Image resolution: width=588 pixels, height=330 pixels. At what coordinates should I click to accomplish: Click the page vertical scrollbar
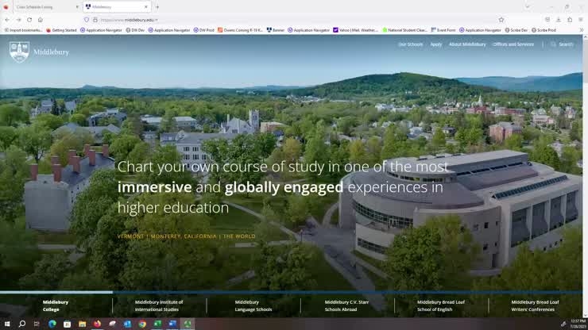585,176
